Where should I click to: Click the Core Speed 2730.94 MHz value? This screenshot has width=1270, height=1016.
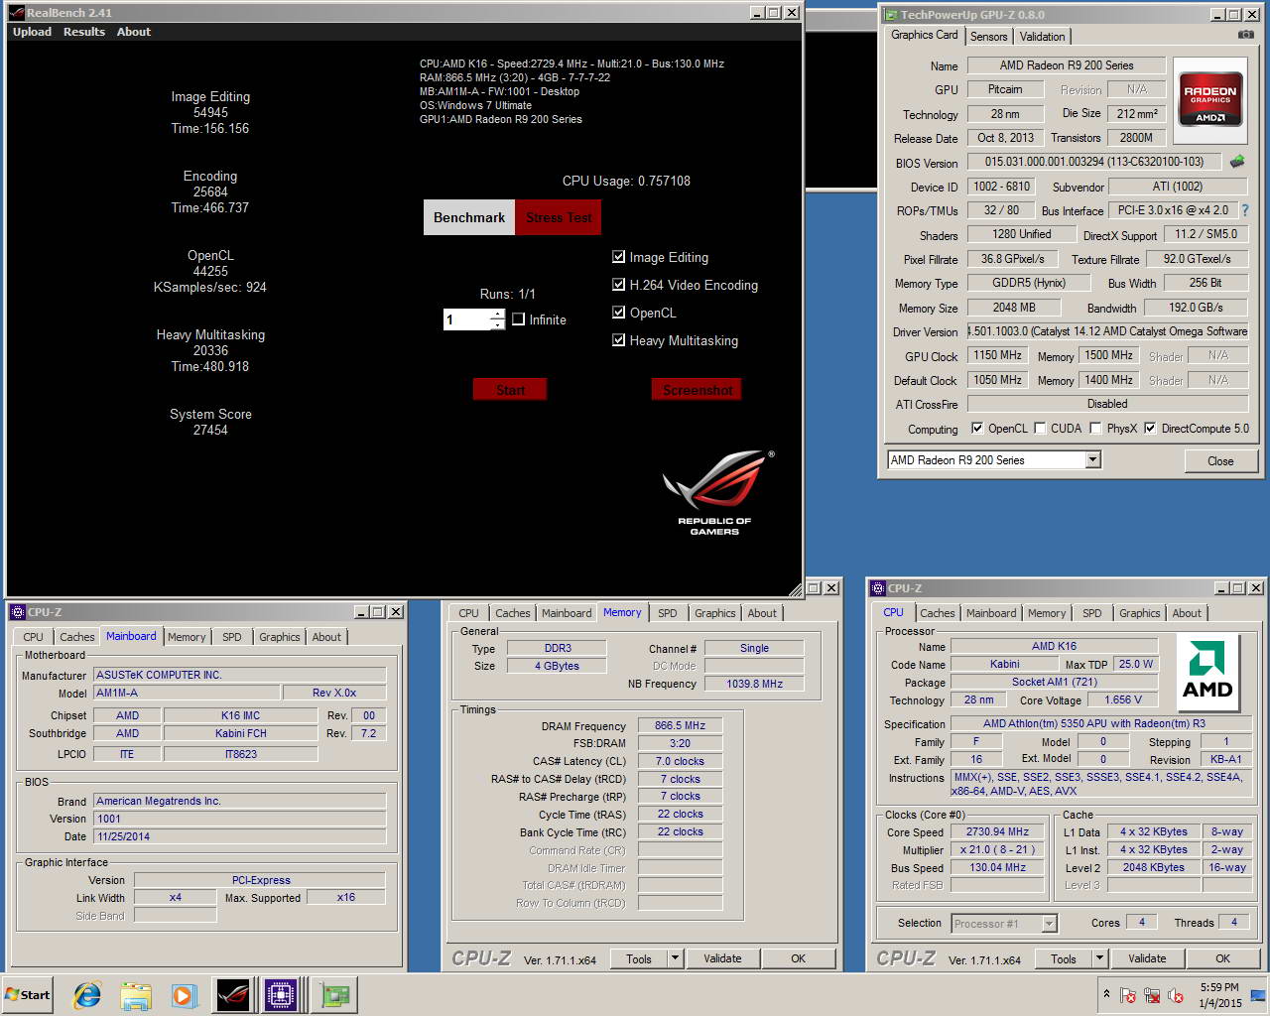[x=997, y=831]
